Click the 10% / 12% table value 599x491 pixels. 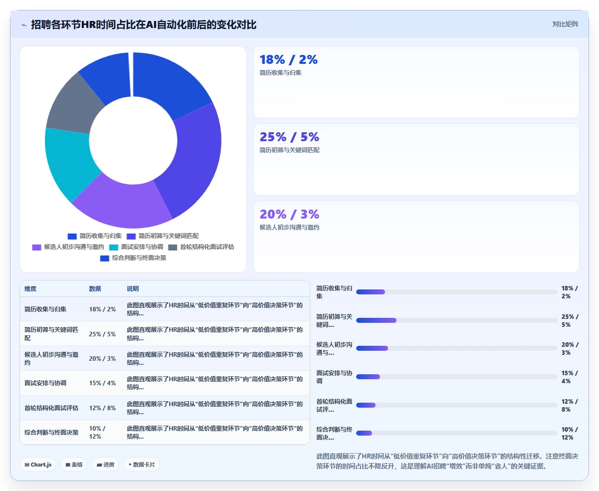[97, 433]
